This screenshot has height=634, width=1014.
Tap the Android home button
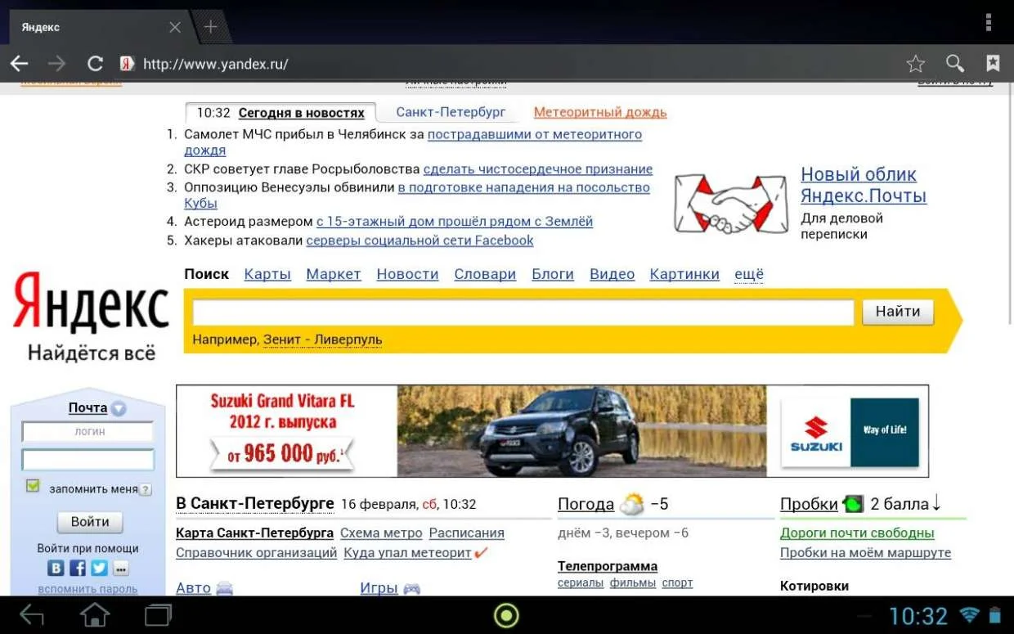click(95, 614)
